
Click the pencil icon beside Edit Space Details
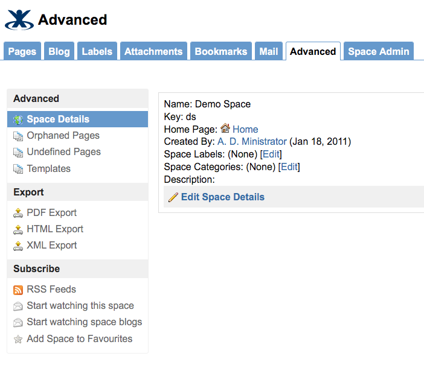tap(173, 197)
